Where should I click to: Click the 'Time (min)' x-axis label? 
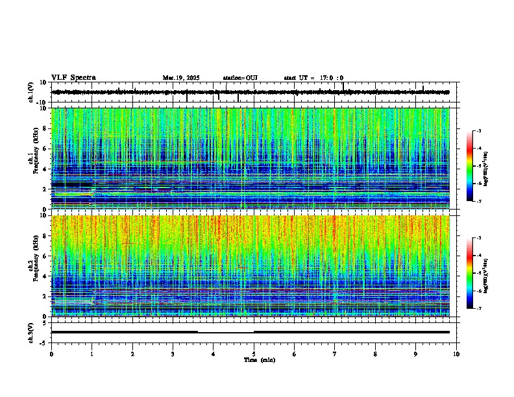(x=260, y=360)
